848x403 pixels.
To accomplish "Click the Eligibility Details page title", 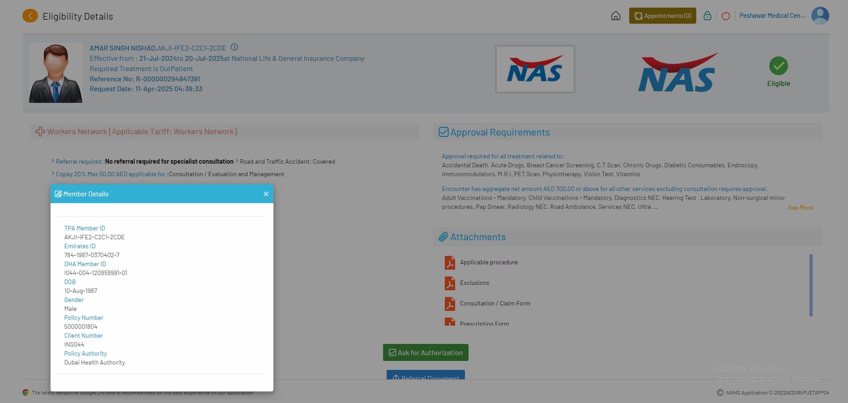I will tap(78, 16).
